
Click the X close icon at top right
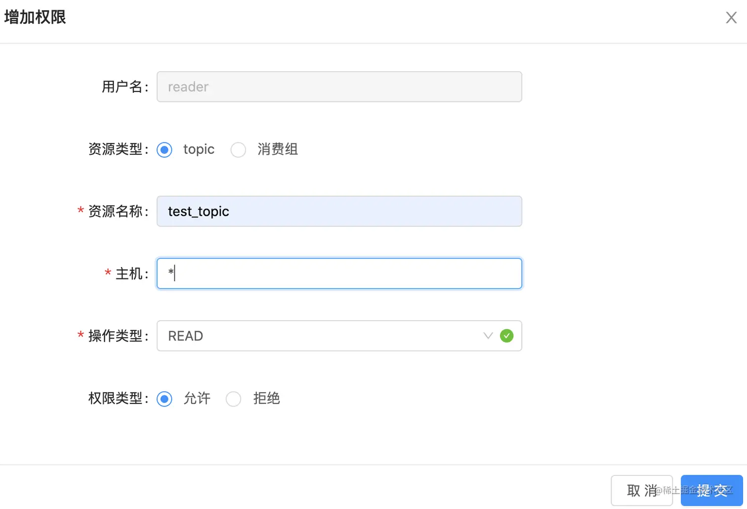click(x=731, y=17)
